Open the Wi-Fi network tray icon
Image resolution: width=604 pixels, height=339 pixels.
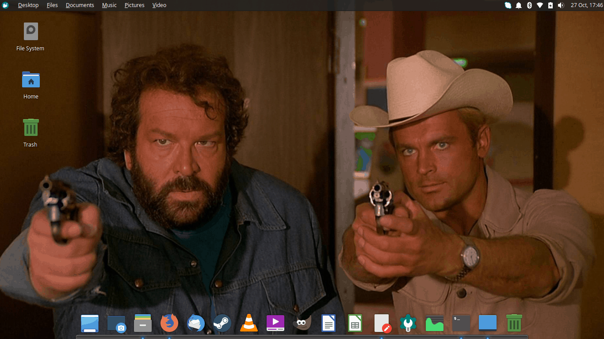(x=540, y=5)
